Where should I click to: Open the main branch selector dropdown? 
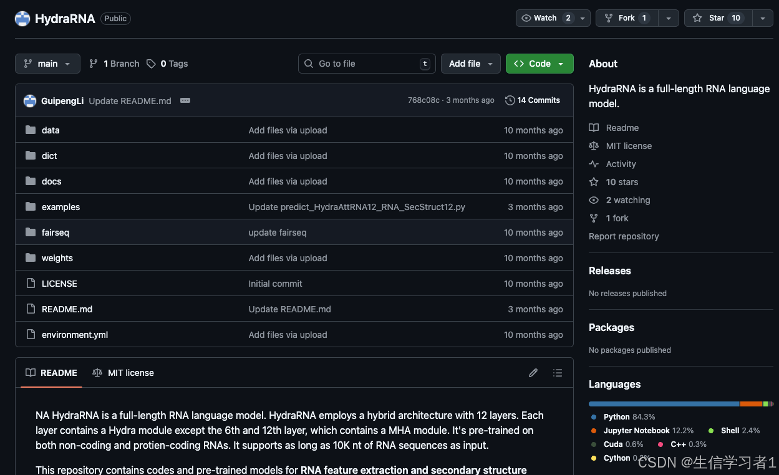pos(47,64)
